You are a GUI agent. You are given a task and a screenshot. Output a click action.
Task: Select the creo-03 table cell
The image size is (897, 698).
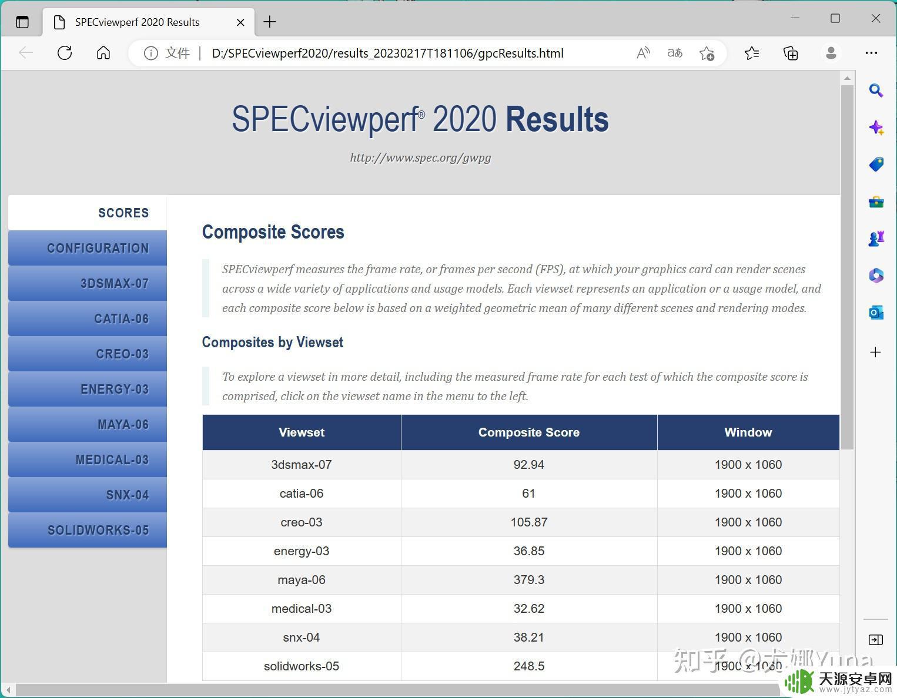tap(302, 522)
